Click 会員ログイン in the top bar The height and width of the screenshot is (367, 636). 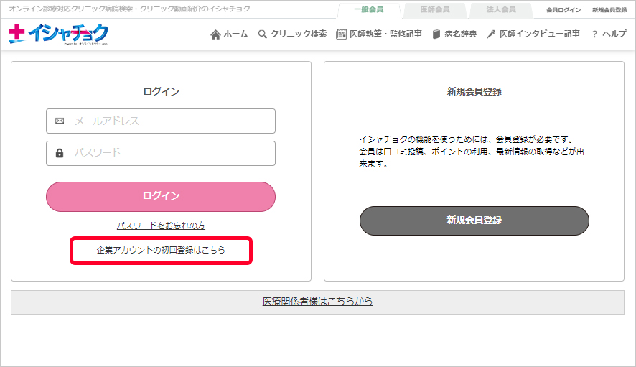coord(563,10)
